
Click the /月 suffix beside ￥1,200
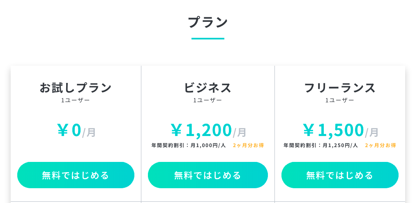point(240,132)
